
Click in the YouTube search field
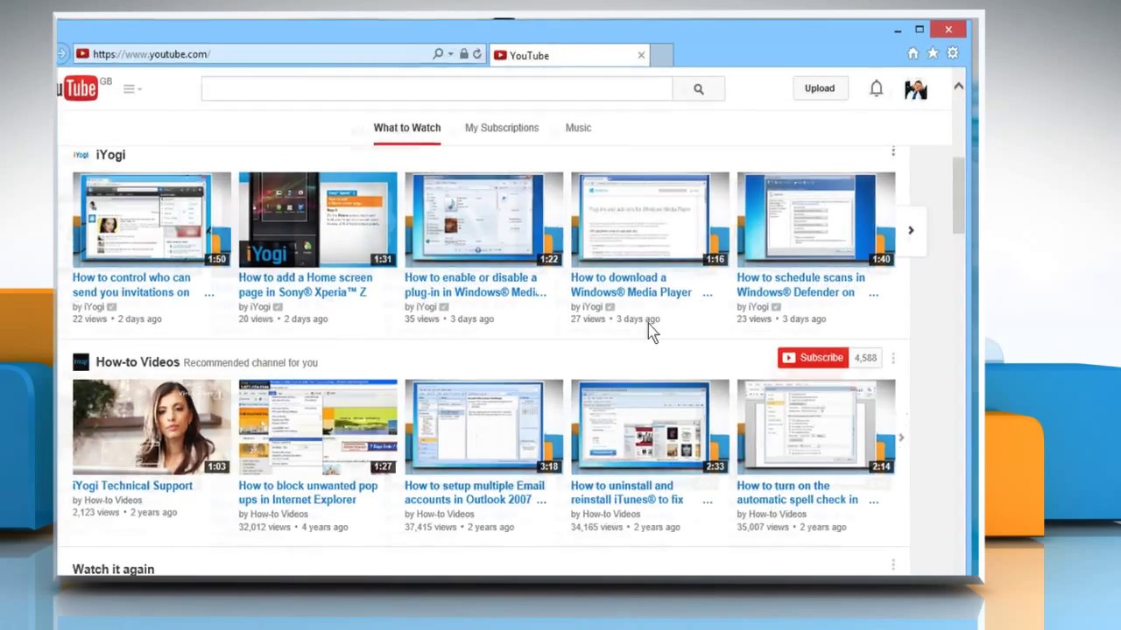437,88
